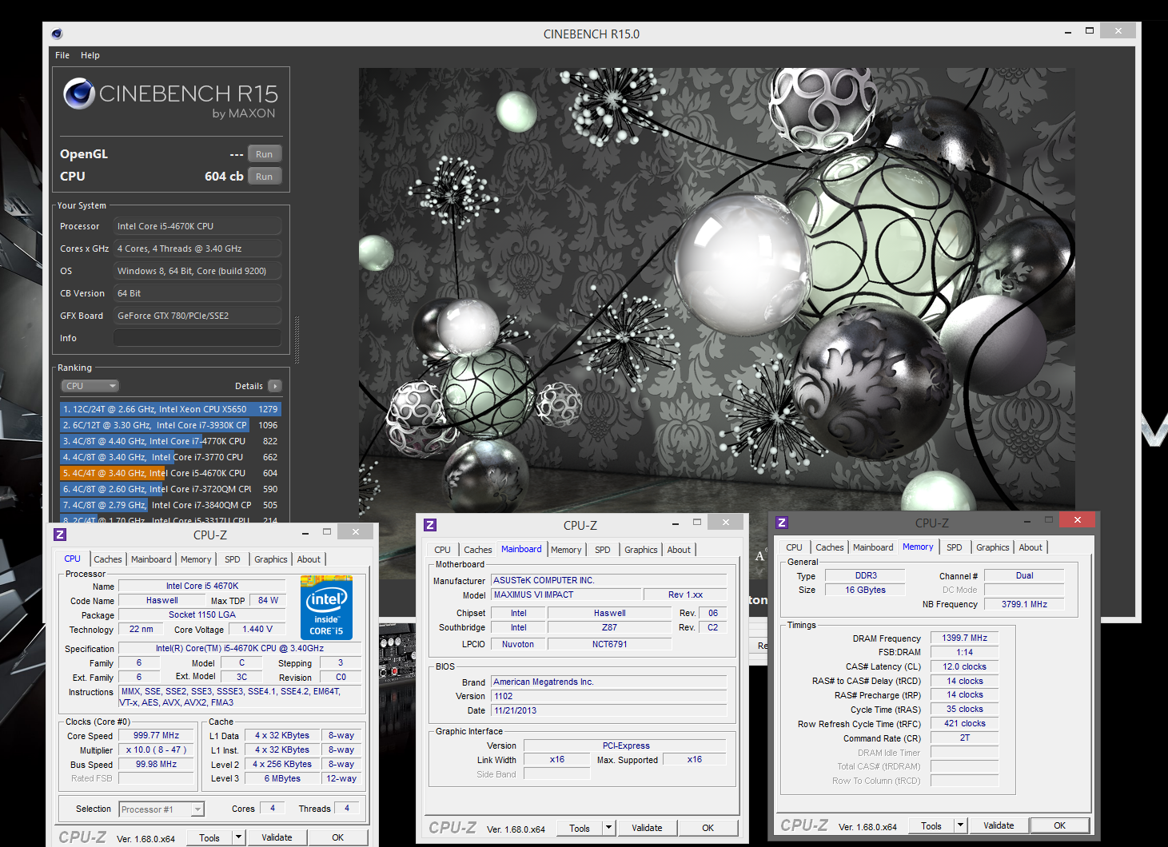Click Validate in Memory CPU-Z window
Screen dimensions: 1168x847
999,825
